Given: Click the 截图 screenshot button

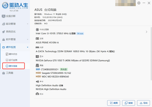Looking at the screenshot, I should click(113, 103).
